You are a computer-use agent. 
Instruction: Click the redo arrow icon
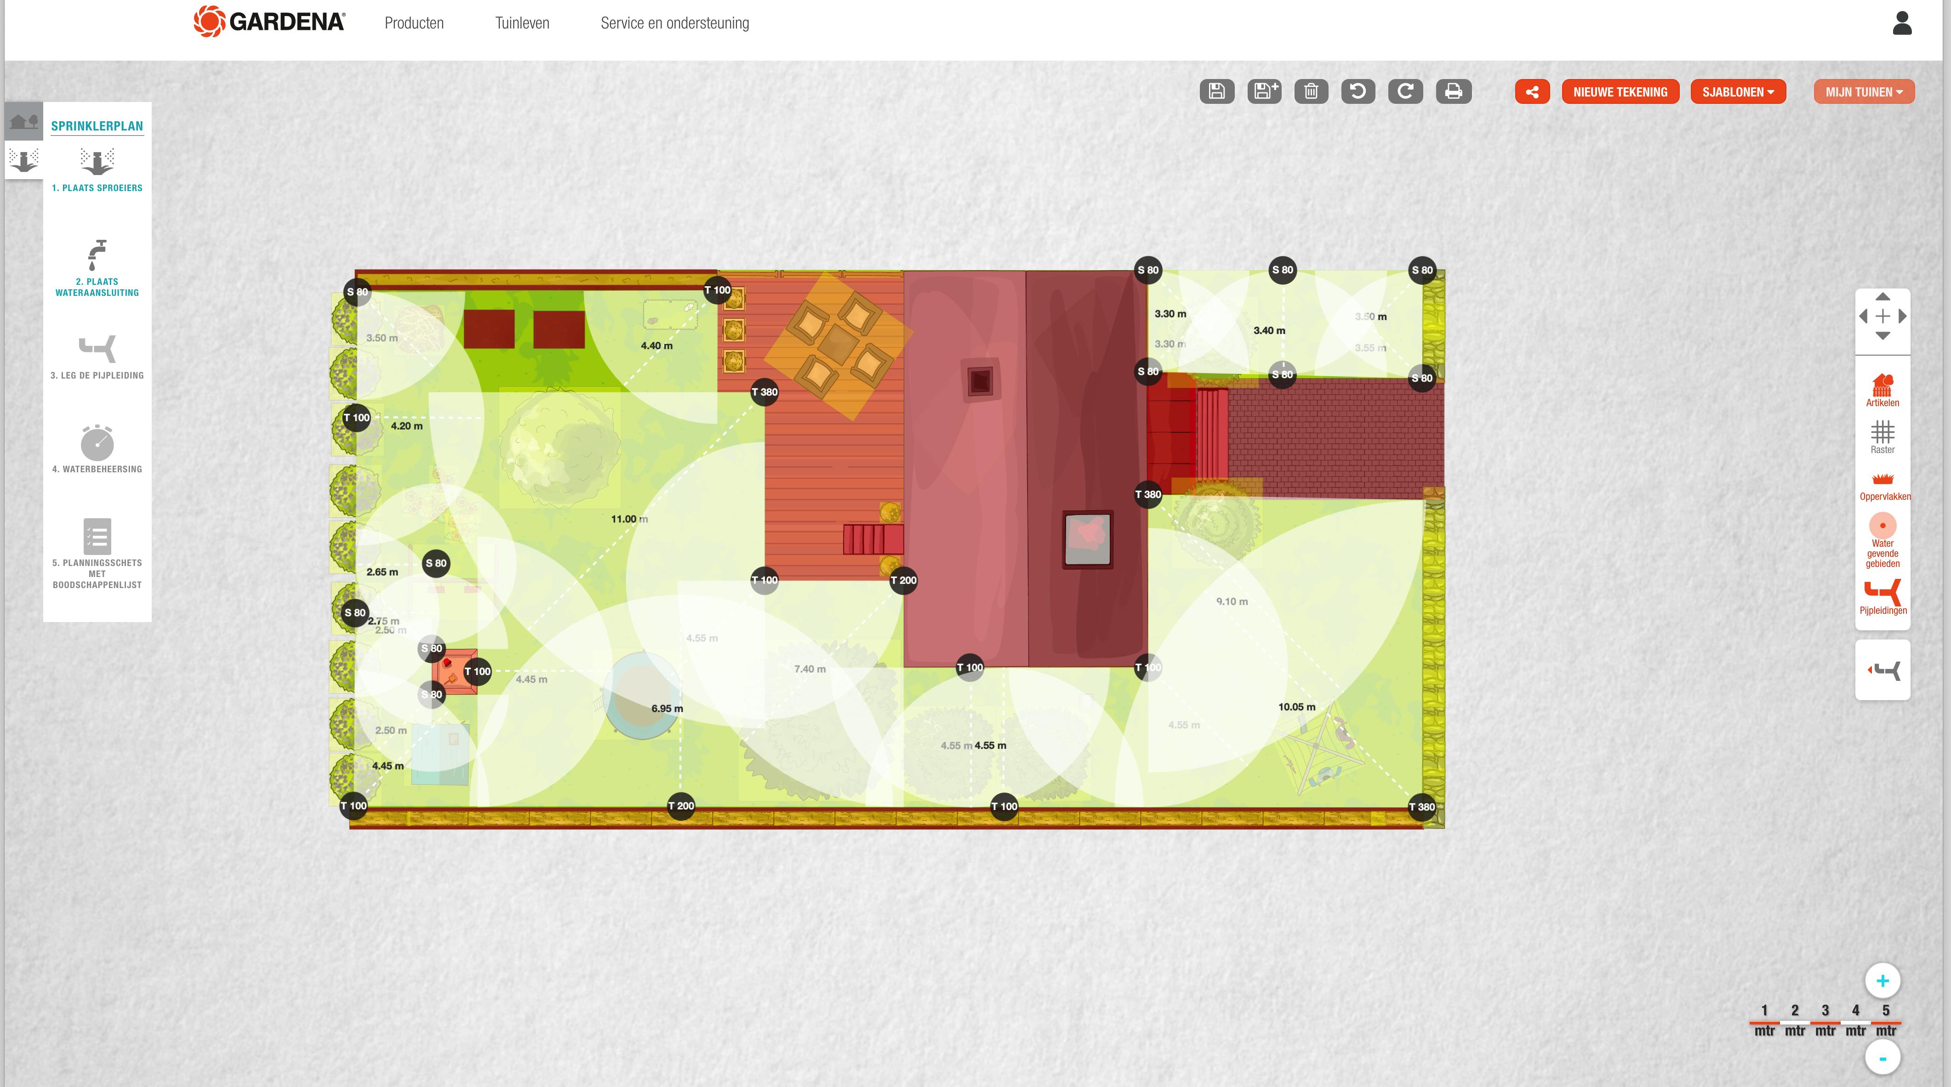(1405, 91)
